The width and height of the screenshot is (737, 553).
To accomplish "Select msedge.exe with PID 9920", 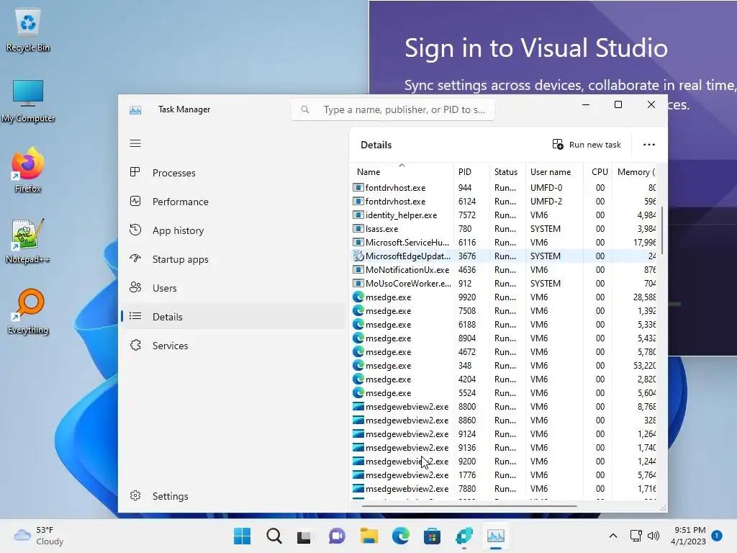I will click(504, 297).
